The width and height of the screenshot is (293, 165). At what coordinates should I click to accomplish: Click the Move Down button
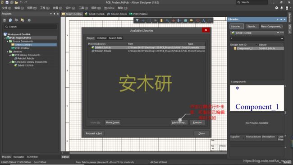113,123
